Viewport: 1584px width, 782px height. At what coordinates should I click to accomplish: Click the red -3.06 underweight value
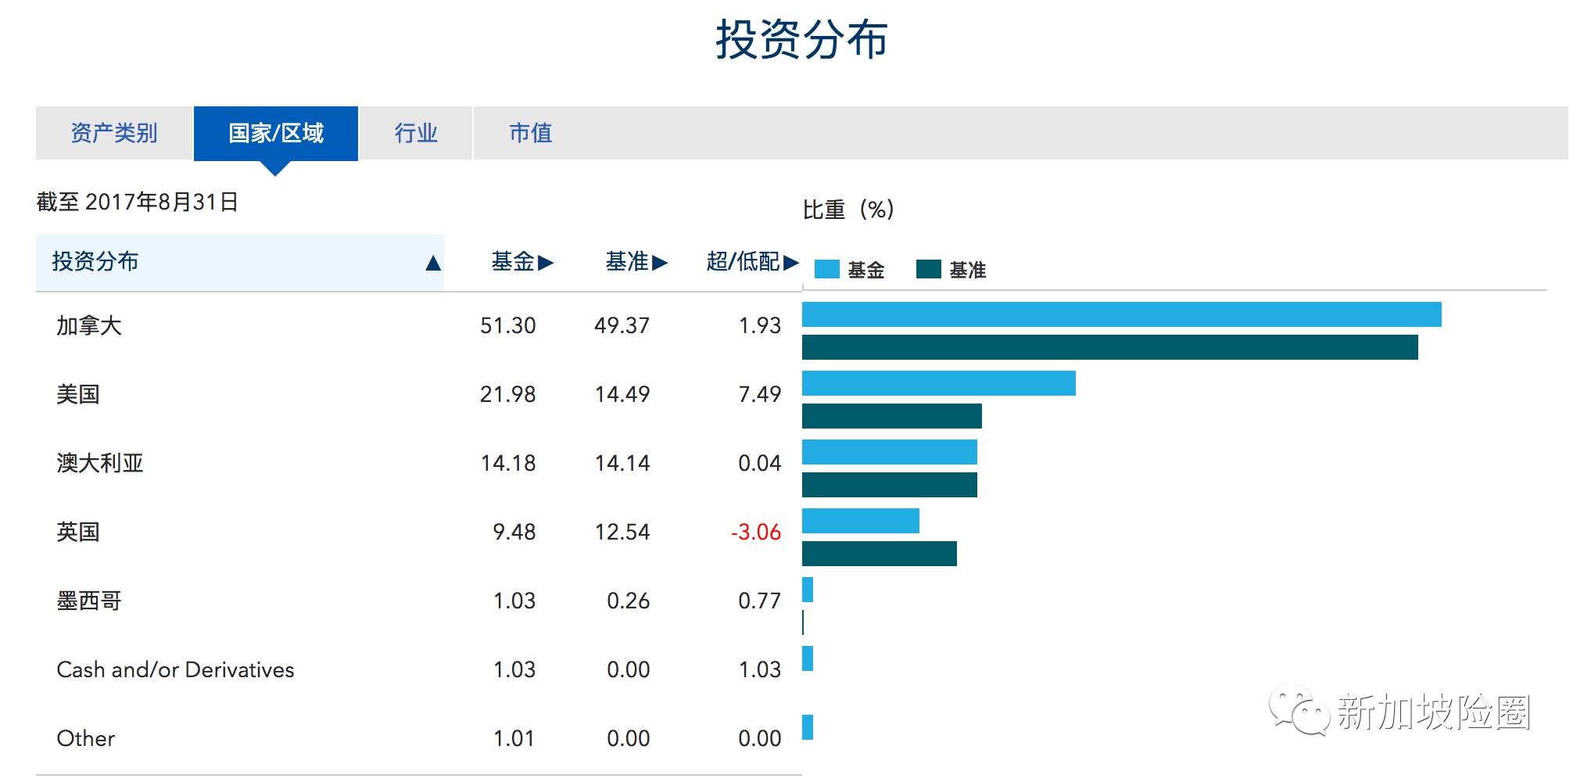pos(756,532)
